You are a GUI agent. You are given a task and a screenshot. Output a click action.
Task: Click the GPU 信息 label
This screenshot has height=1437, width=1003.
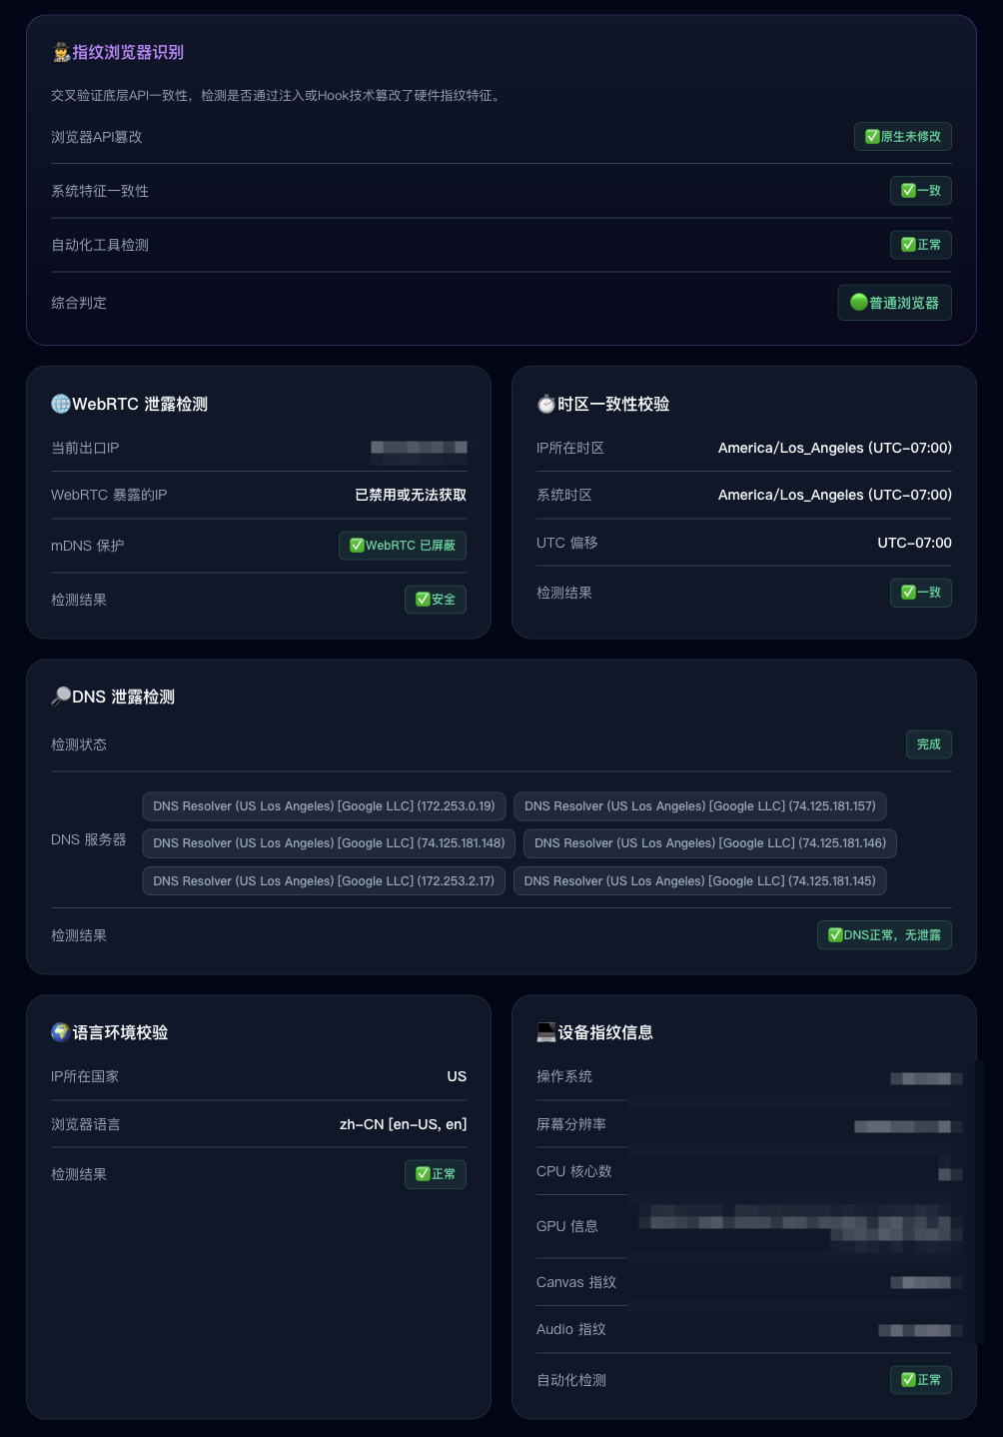pyautogui.click(x=567, y=1226)
